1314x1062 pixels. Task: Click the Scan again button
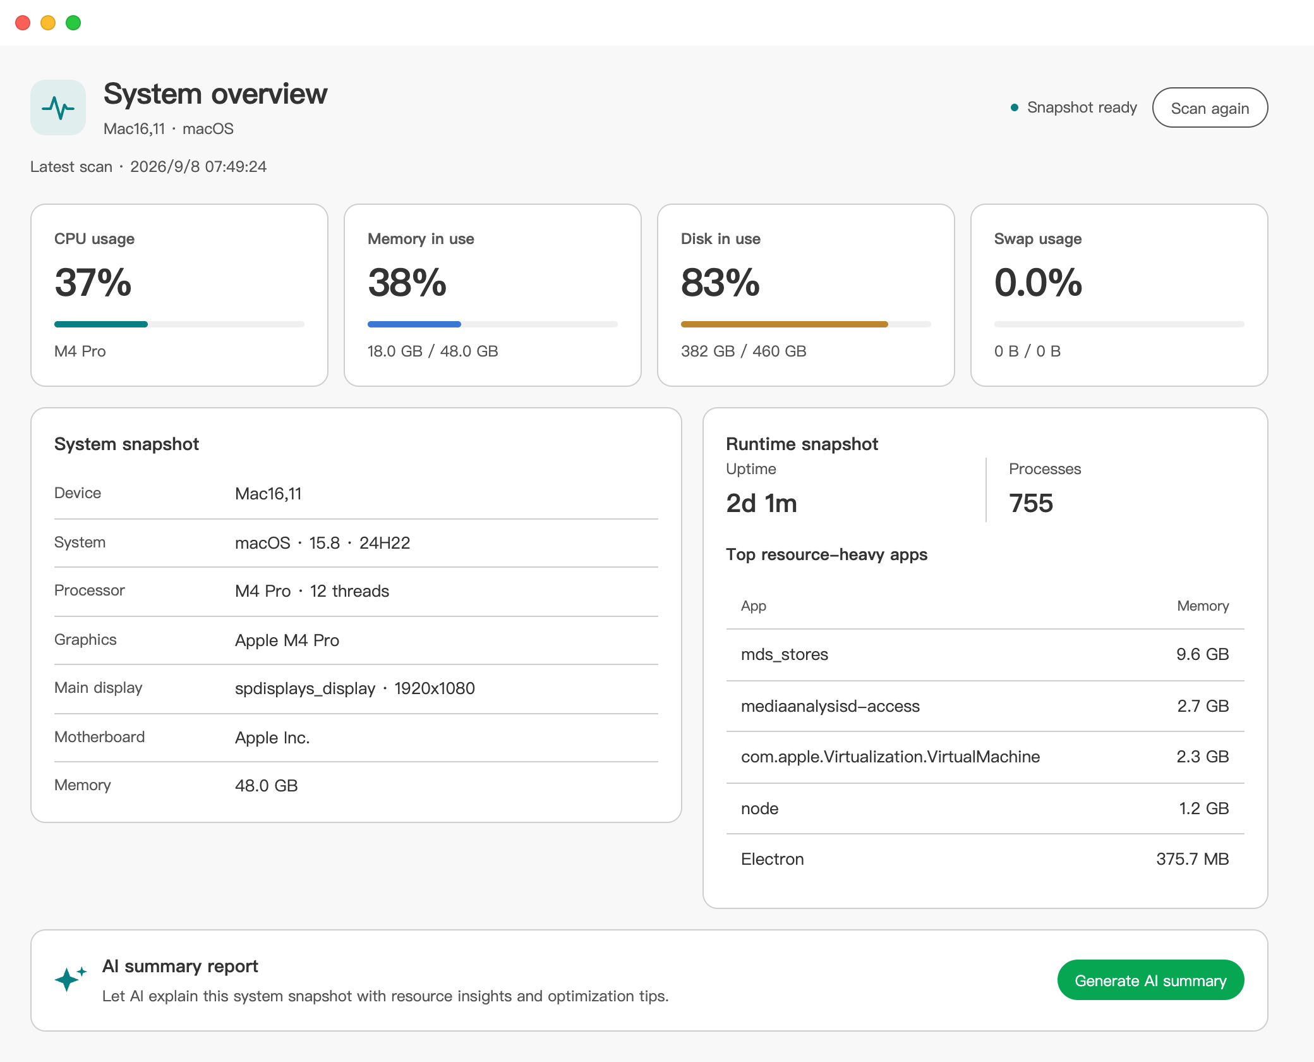pyautogui.click(x=1210, y=107)
